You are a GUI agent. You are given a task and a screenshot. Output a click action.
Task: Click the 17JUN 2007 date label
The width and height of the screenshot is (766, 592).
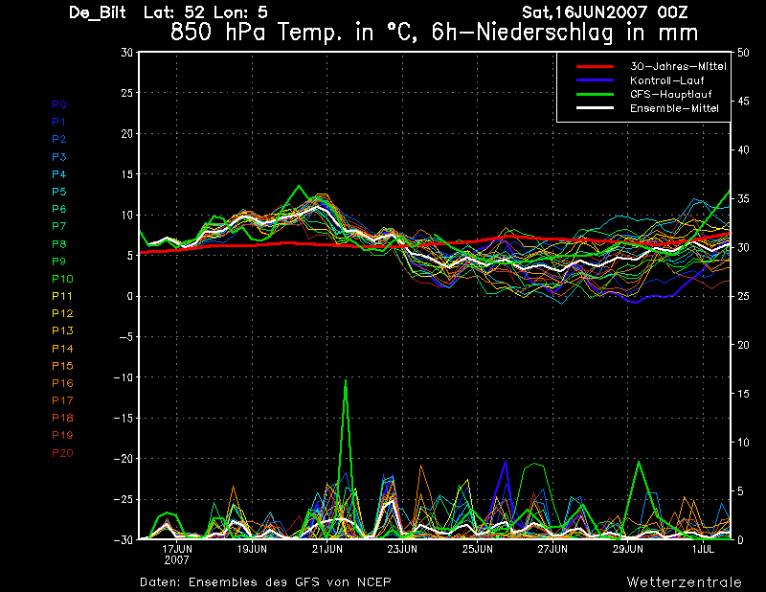177,554
